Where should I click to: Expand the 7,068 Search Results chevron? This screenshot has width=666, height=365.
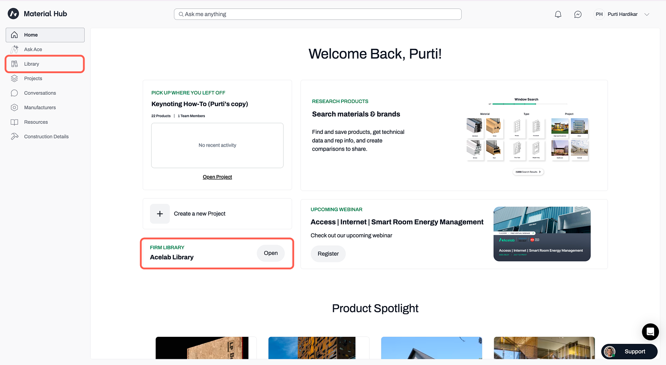[540, 172]
